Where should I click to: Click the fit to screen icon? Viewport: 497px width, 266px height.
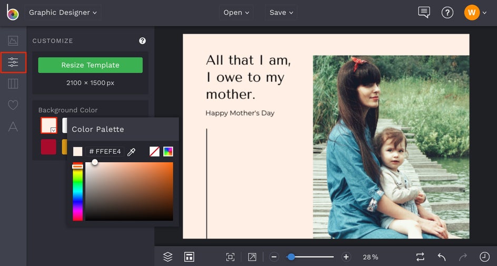pyautogui.click(x=231, y=257)
